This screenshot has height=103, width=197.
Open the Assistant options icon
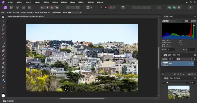[x=123, y=7]
